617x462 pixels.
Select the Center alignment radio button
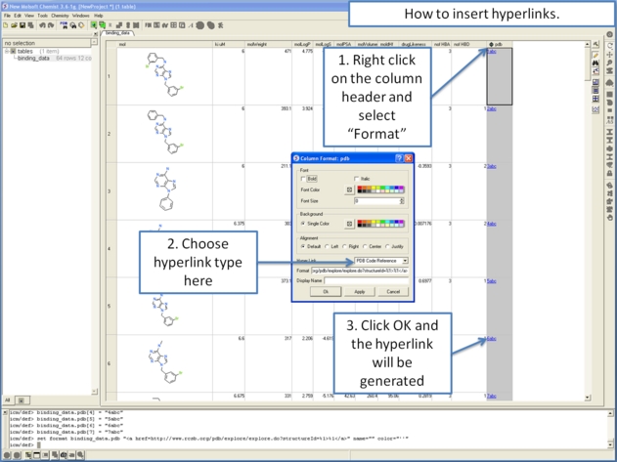click(366, 247)
